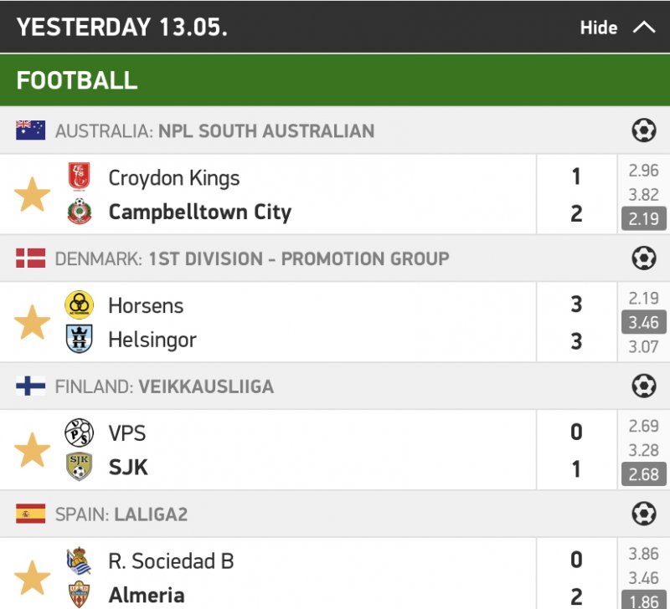Click soccer ball icon for Veikkausliiga
The height and width of the screenshot is (609, 670).
tap(643, 386)
